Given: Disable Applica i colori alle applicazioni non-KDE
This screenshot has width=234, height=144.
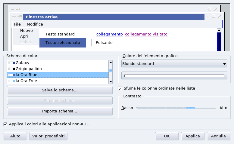Looking at the screenshot, I should click(x=5, y=124).
